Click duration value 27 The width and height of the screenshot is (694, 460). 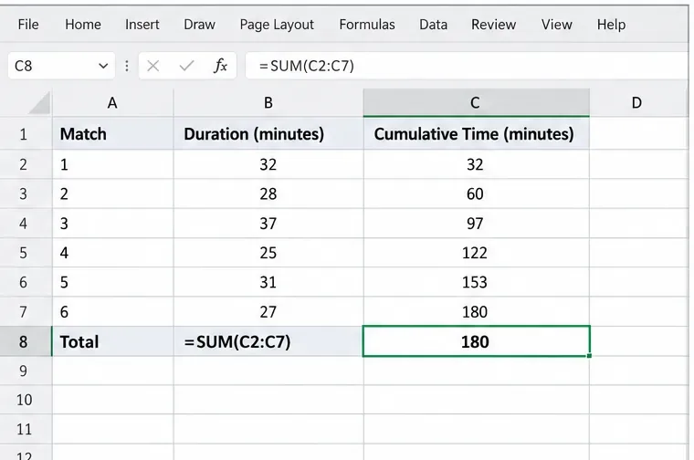[x=268, y=312]
